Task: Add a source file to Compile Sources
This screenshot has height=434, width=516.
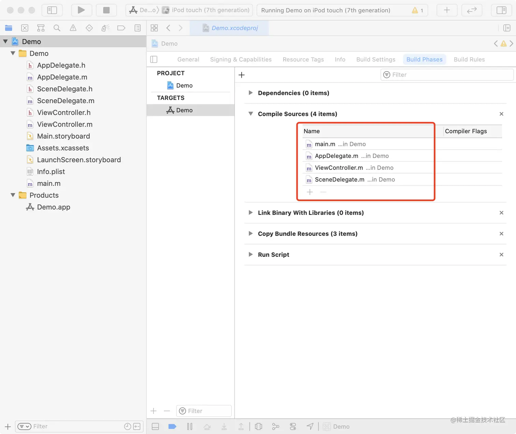Action: pos(310,192)
